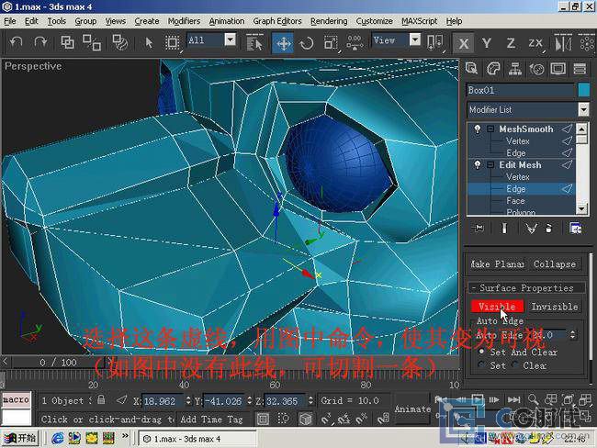The height and width of the screenshot is (448, 597).
Task: Click the Redo arrow in the main toolbar
Action: coord(40,42)
